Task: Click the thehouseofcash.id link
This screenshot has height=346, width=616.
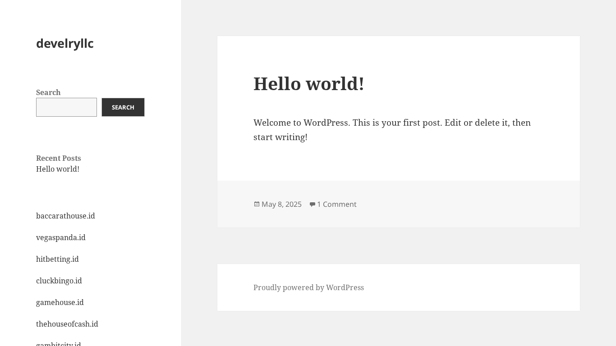Action: (67, 324)
